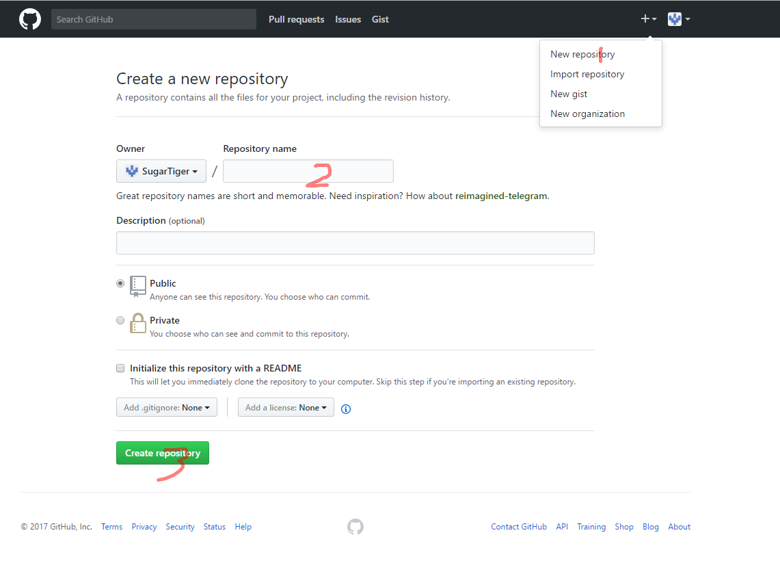Open the Privacy footer link
780x587 pixels.
click(x=144, y=527)
